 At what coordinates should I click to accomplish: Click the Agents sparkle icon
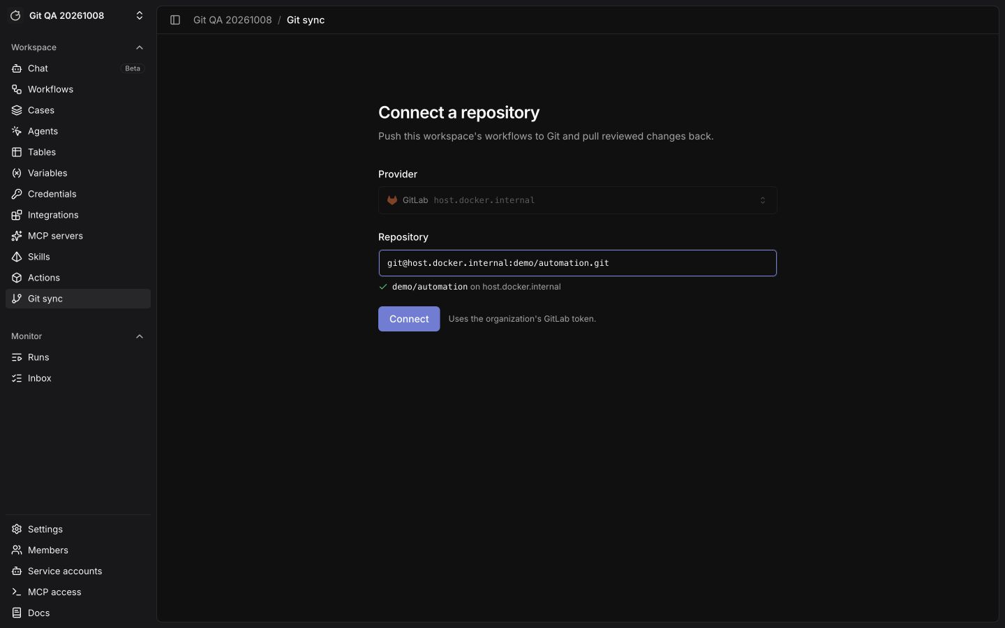point(17,131)
